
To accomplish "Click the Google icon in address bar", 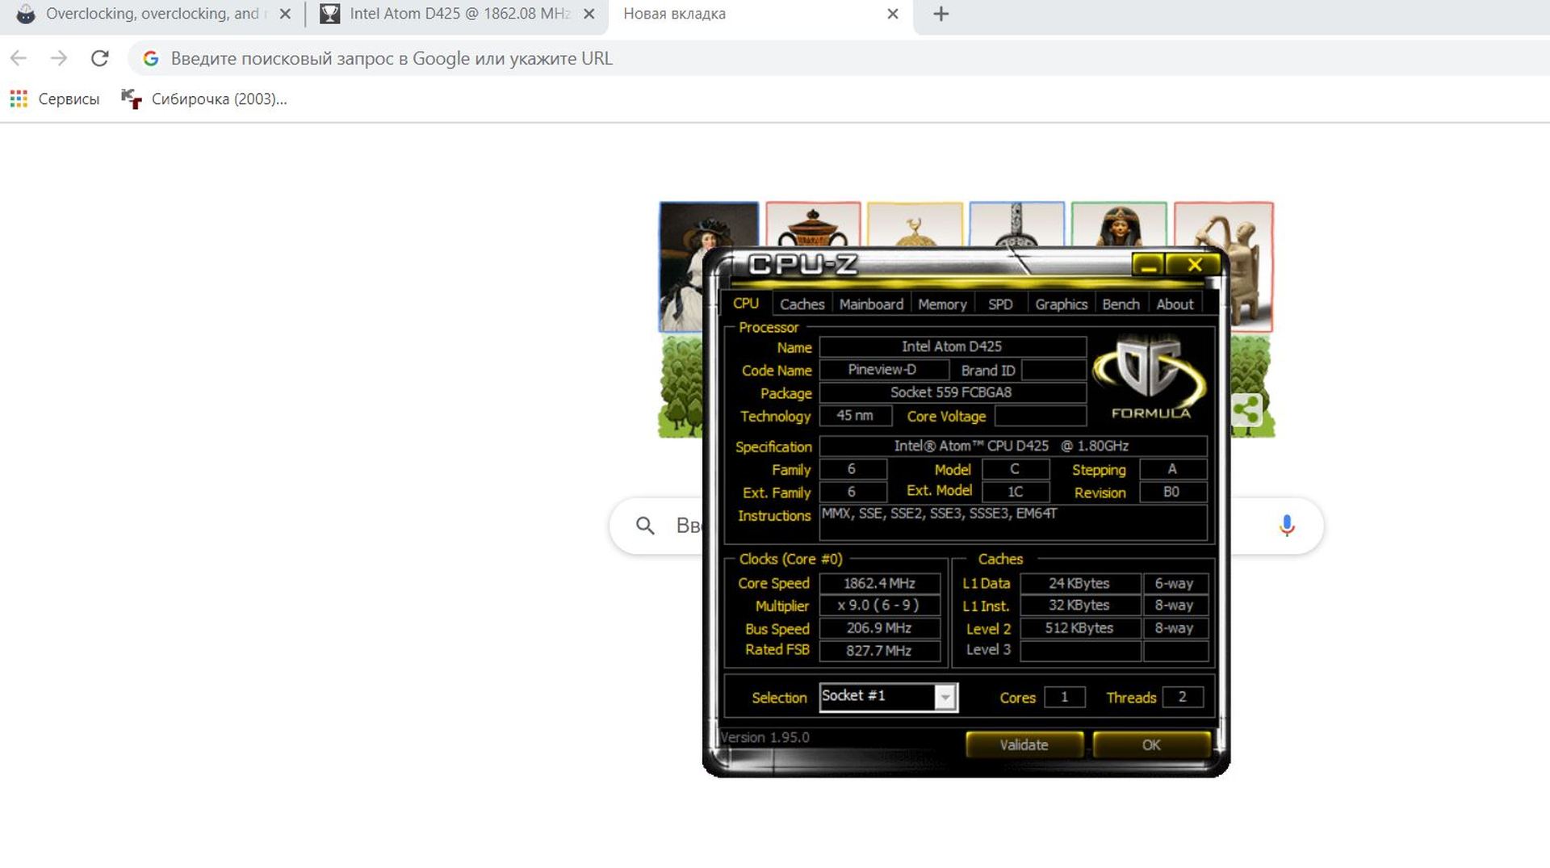I will [151, 58].
